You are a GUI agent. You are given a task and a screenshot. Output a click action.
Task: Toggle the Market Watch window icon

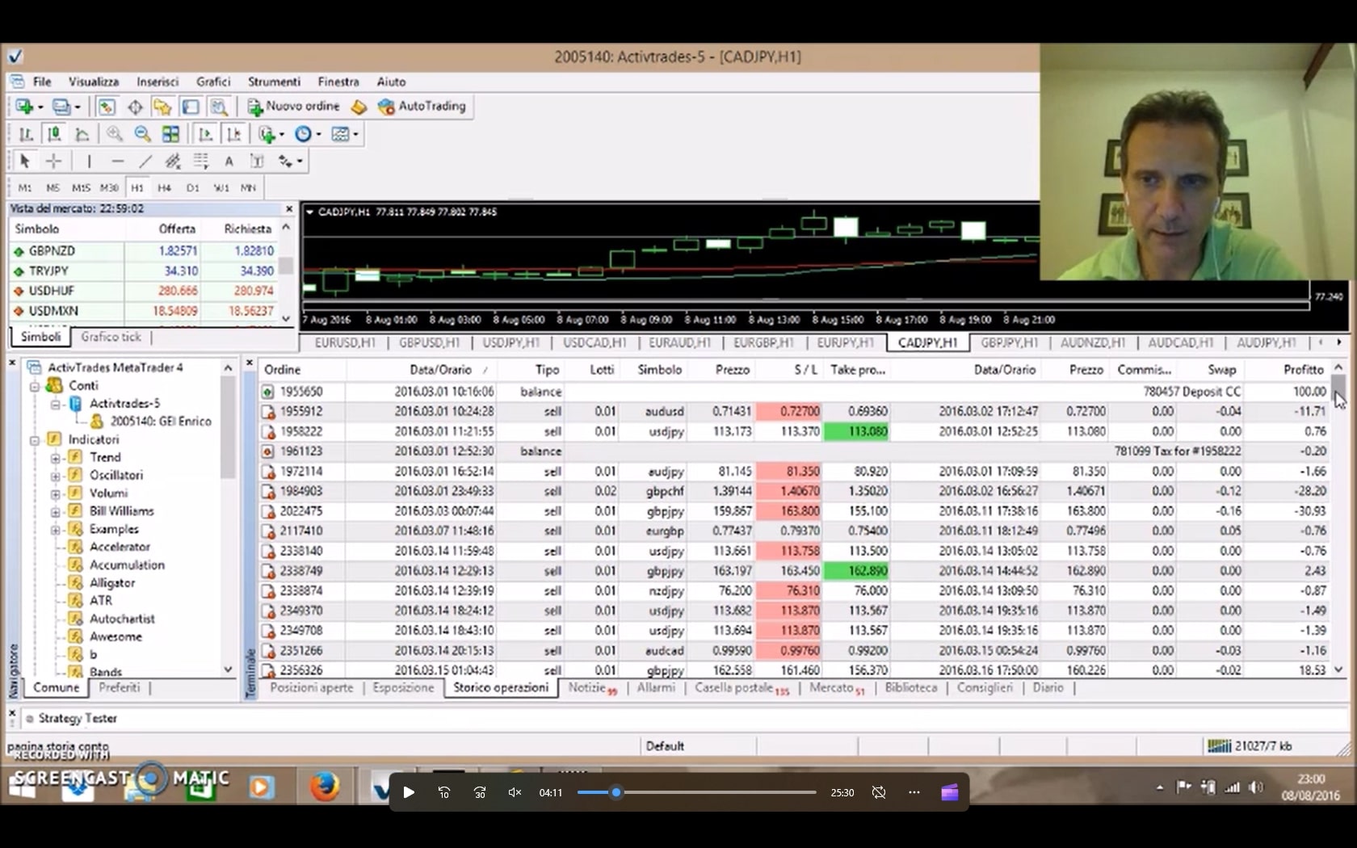[x=107, y=107]
